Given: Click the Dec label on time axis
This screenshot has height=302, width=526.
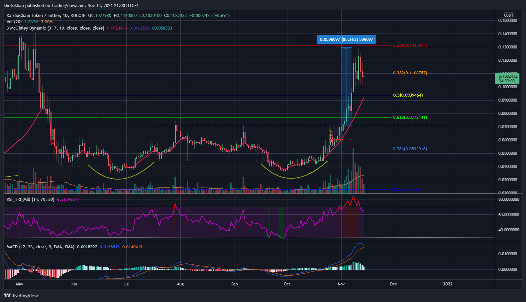Looking at the screenshot, I should (x=393, y=284).
